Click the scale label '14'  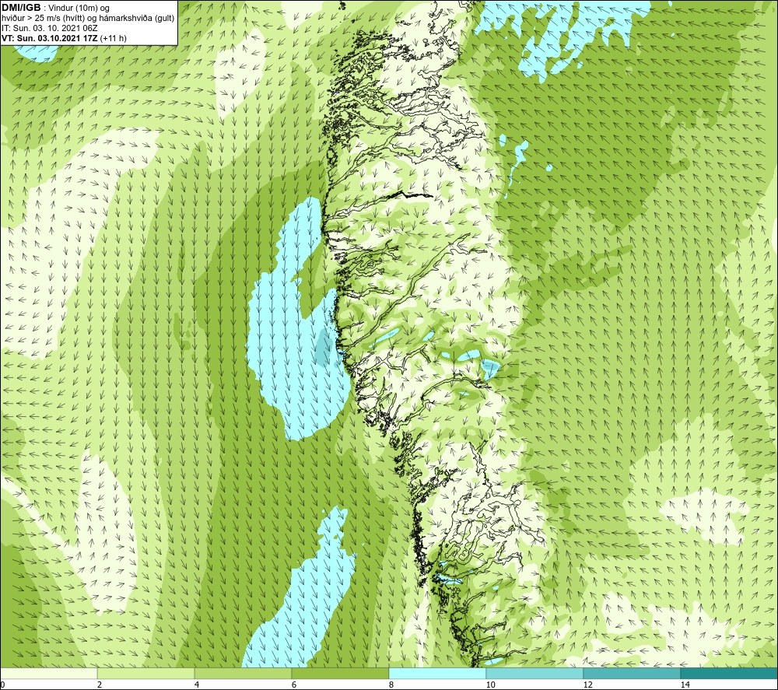point(685,685)
